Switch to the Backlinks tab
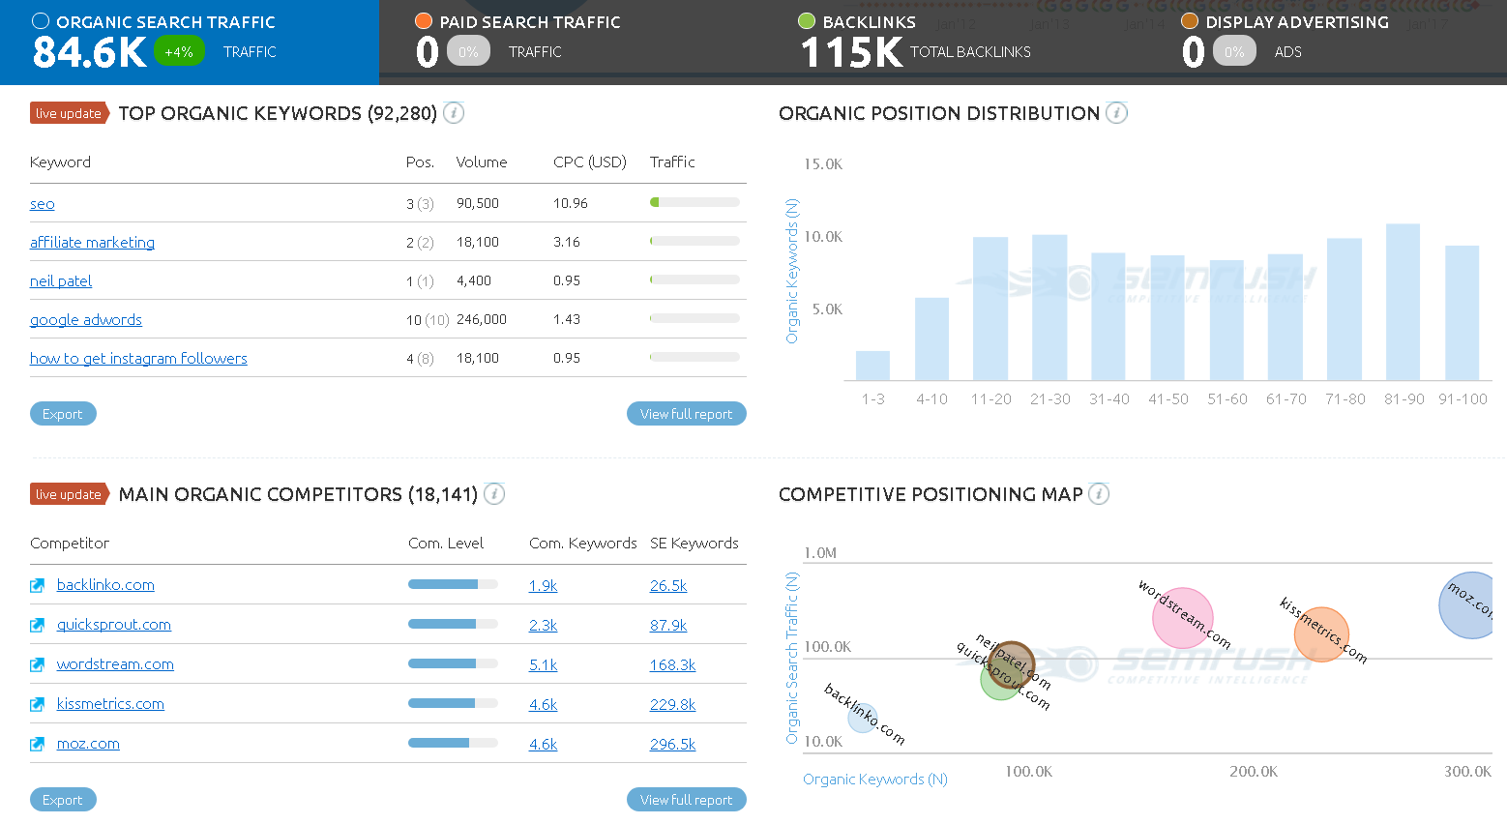This screenshot has width=1507, height=824. [x=954, y=43]
